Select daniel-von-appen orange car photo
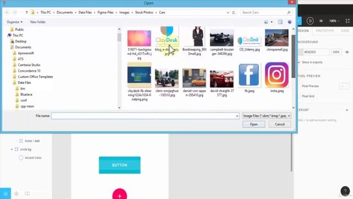This screenshot has height=199, width=353. click(194, 82)
